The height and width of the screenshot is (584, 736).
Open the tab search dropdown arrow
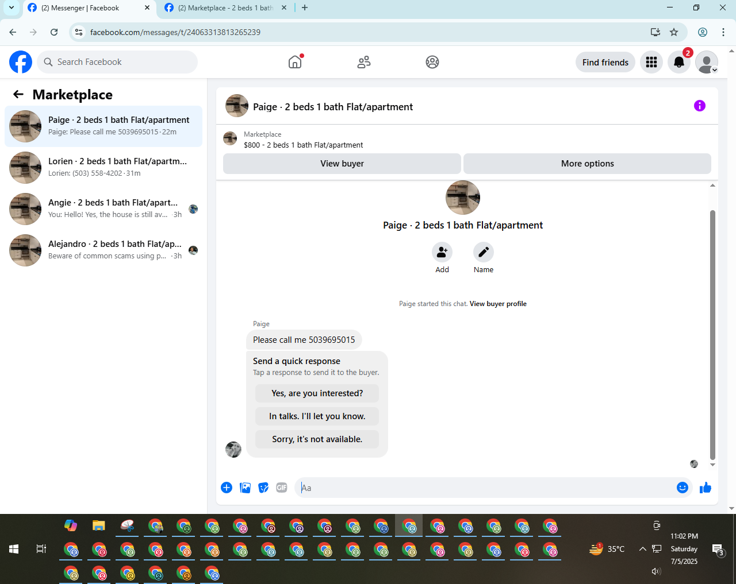[x=11, y=8]
